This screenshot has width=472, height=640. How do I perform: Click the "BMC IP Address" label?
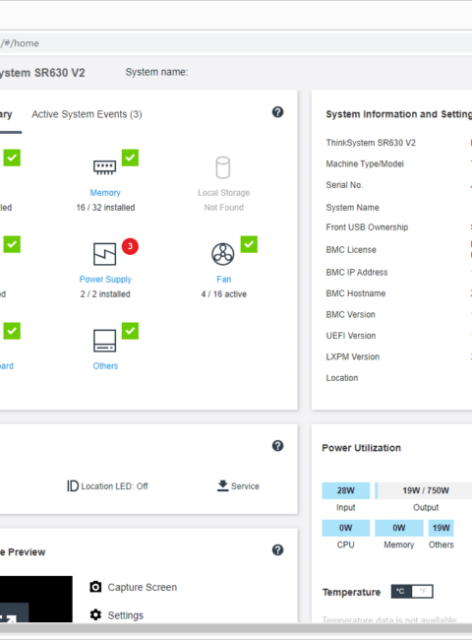(357, 272)
